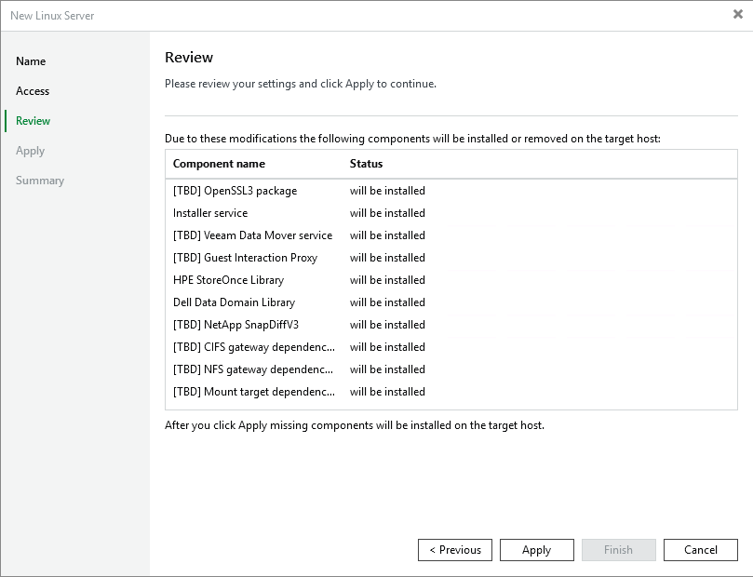The height and width of the screenshot is (577, 753).
Task: Sort by Status column header
Action: coord(366,164)
